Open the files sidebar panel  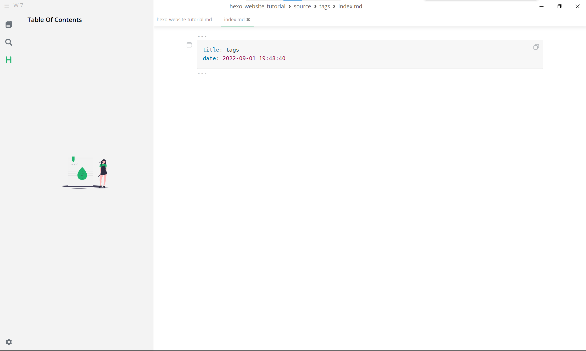(9, 25)
